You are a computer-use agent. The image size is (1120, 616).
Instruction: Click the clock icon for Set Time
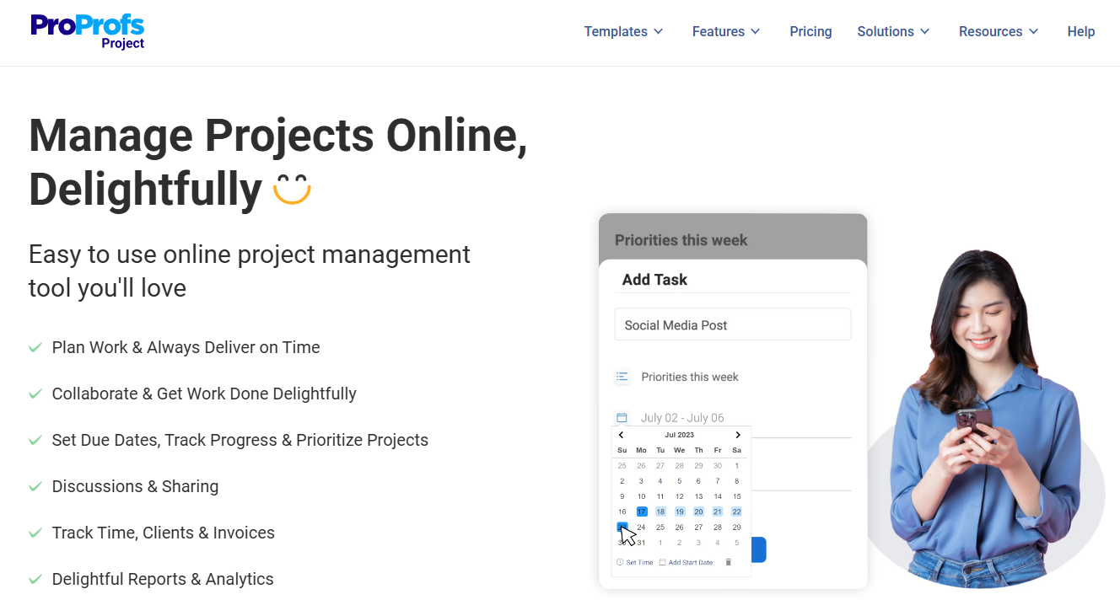pos(620,562)
